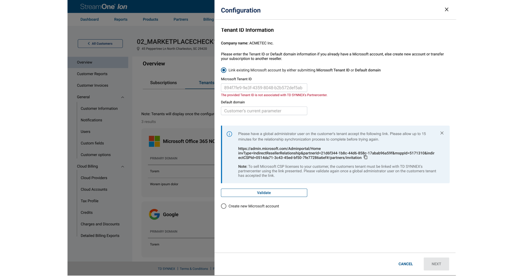
Task: Click the CANCEL button
Action: pos(406,264)
